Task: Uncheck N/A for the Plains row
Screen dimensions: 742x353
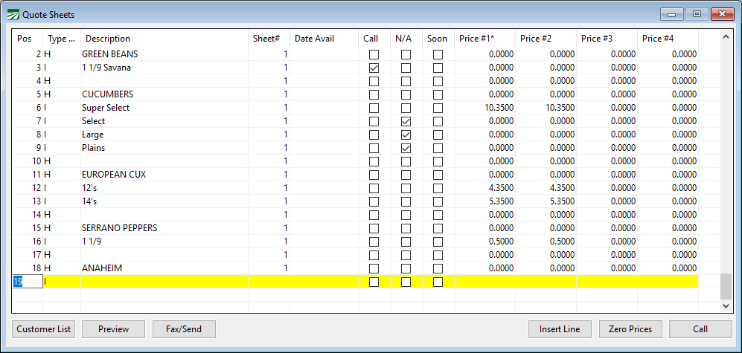Action: (x=406, y=148)
